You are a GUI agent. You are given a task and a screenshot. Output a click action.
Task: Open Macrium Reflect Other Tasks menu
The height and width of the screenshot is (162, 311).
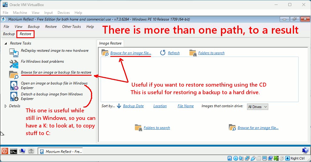click(72, 27)
